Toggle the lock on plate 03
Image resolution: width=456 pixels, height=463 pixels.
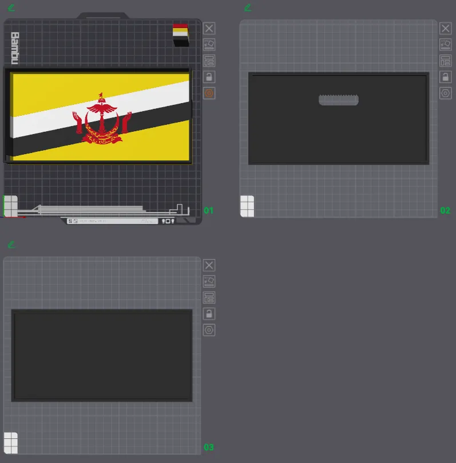pyautogui.click(x=209, y=314)
